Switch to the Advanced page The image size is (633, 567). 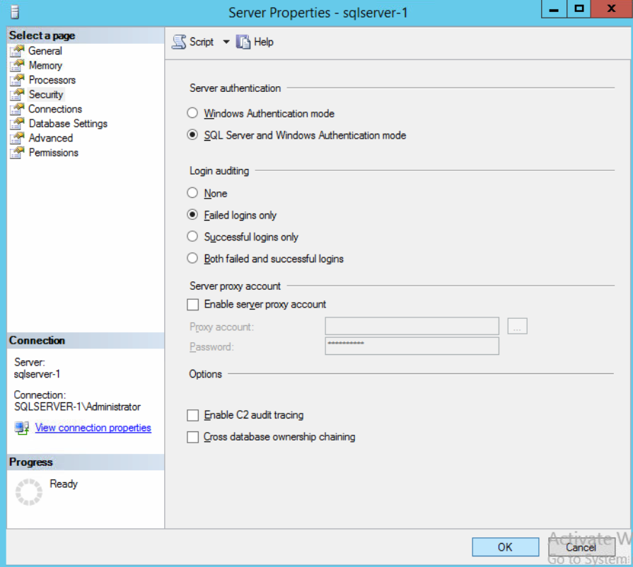[51, 139]
